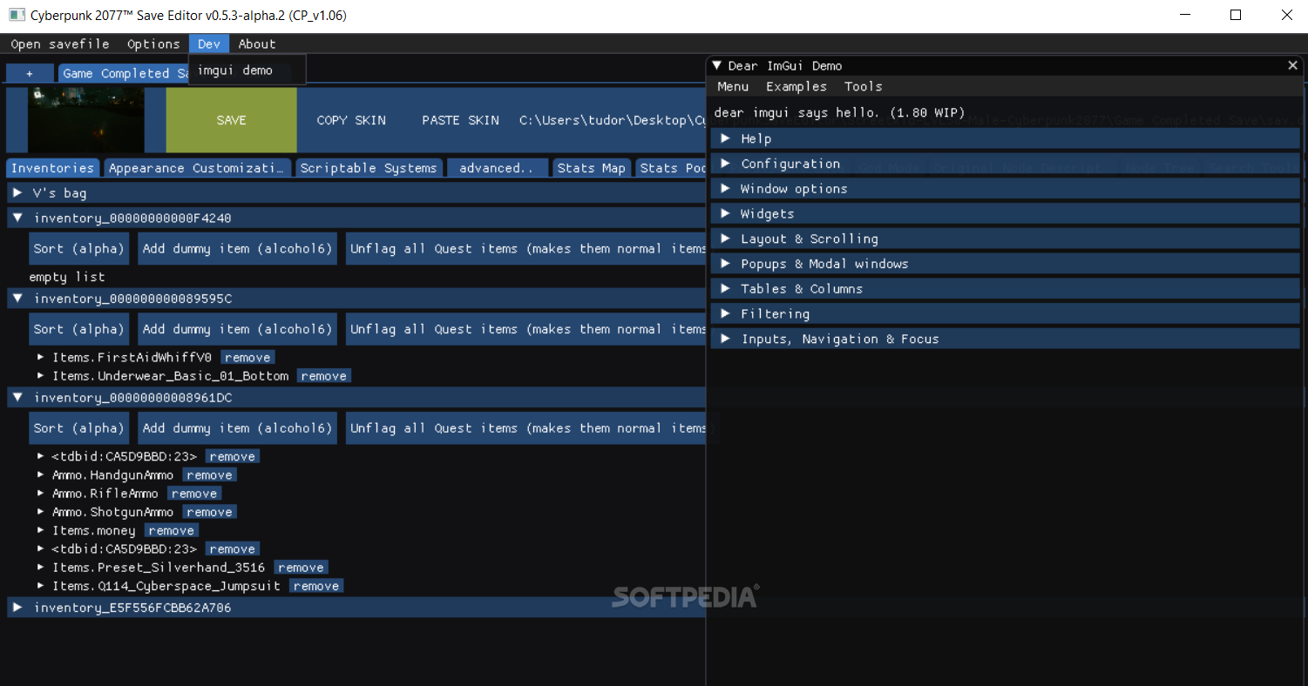1308x686 pixels.
Task: Expand Items.Underwear_Basic_01_Bottom node
Action: 41,376
